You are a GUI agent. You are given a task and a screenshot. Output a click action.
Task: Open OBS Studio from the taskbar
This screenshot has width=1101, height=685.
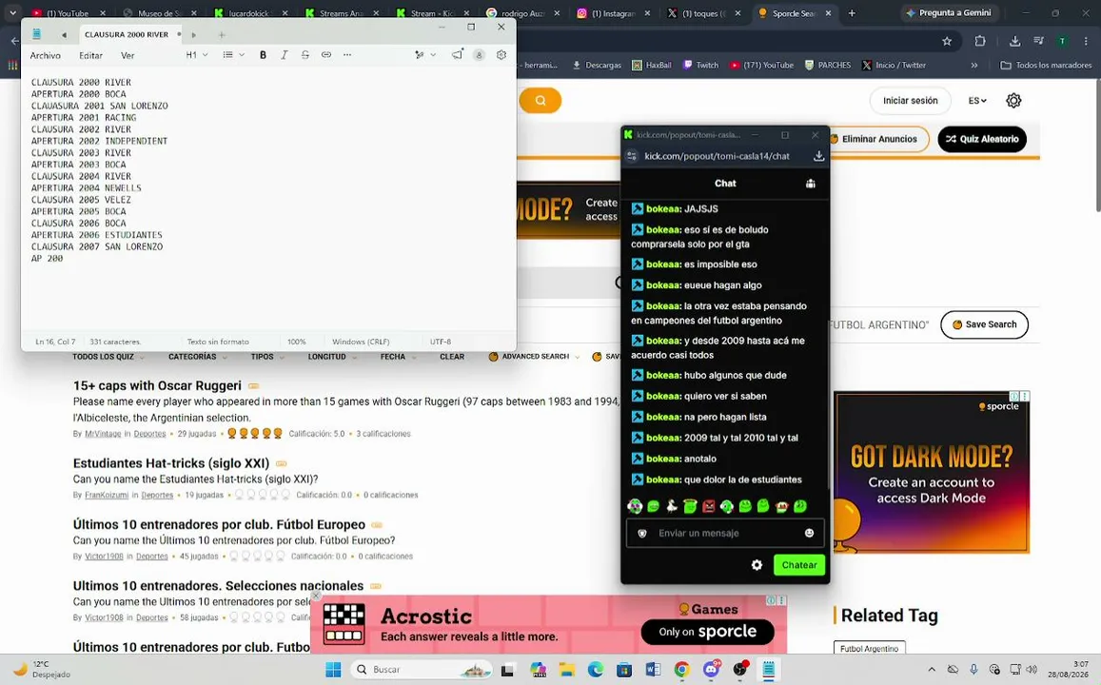point(739,670)
